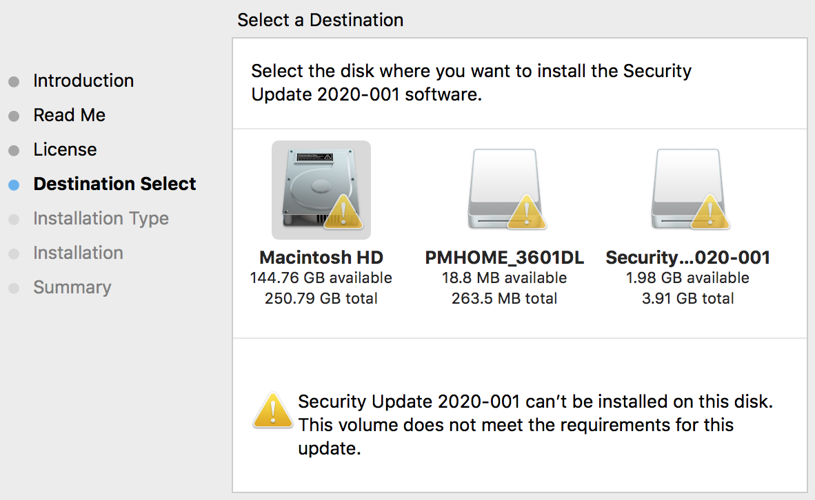Select the Macintosh HD disk icon
This screenshot has width=815, height=500.
coord(321,189)
